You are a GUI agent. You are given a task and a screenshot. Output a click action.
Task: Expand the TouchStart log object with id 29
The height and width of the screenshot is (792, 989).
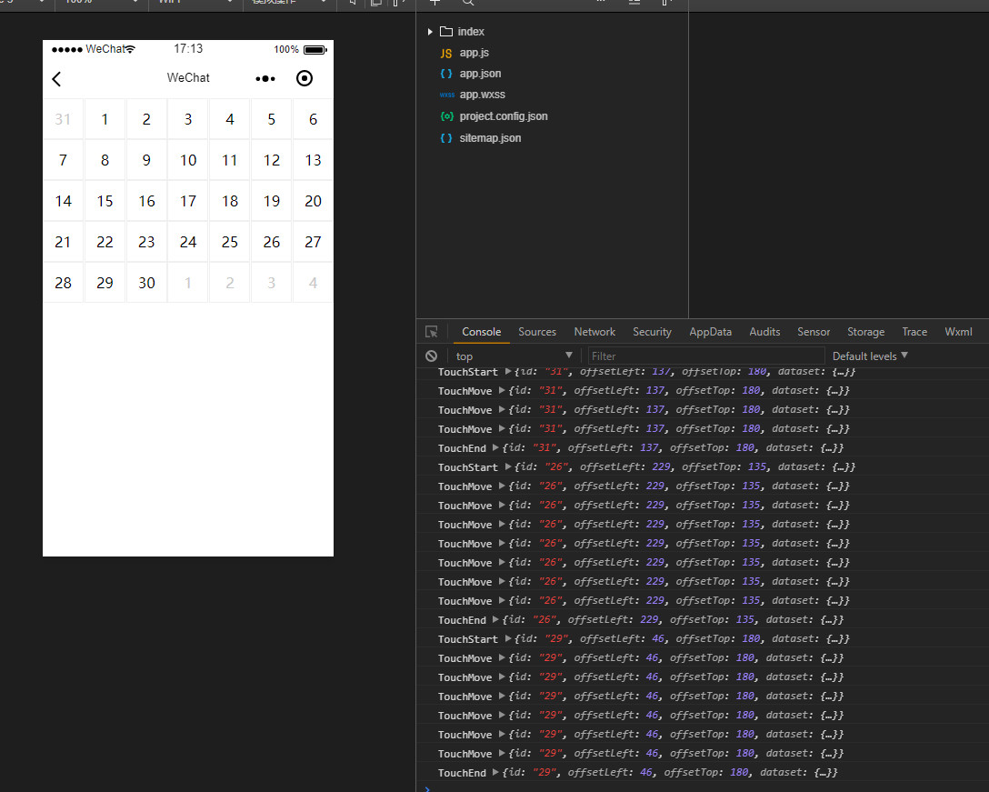click(x=508, y=638)
